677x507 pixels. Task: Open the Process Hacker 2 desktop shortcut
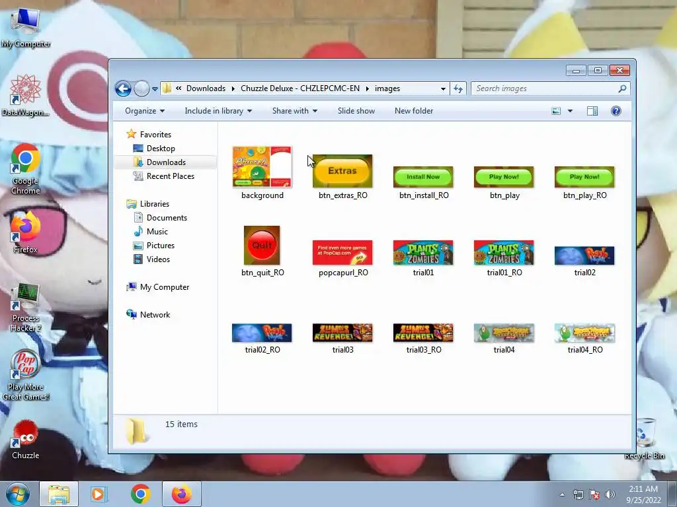click(25, 307)
